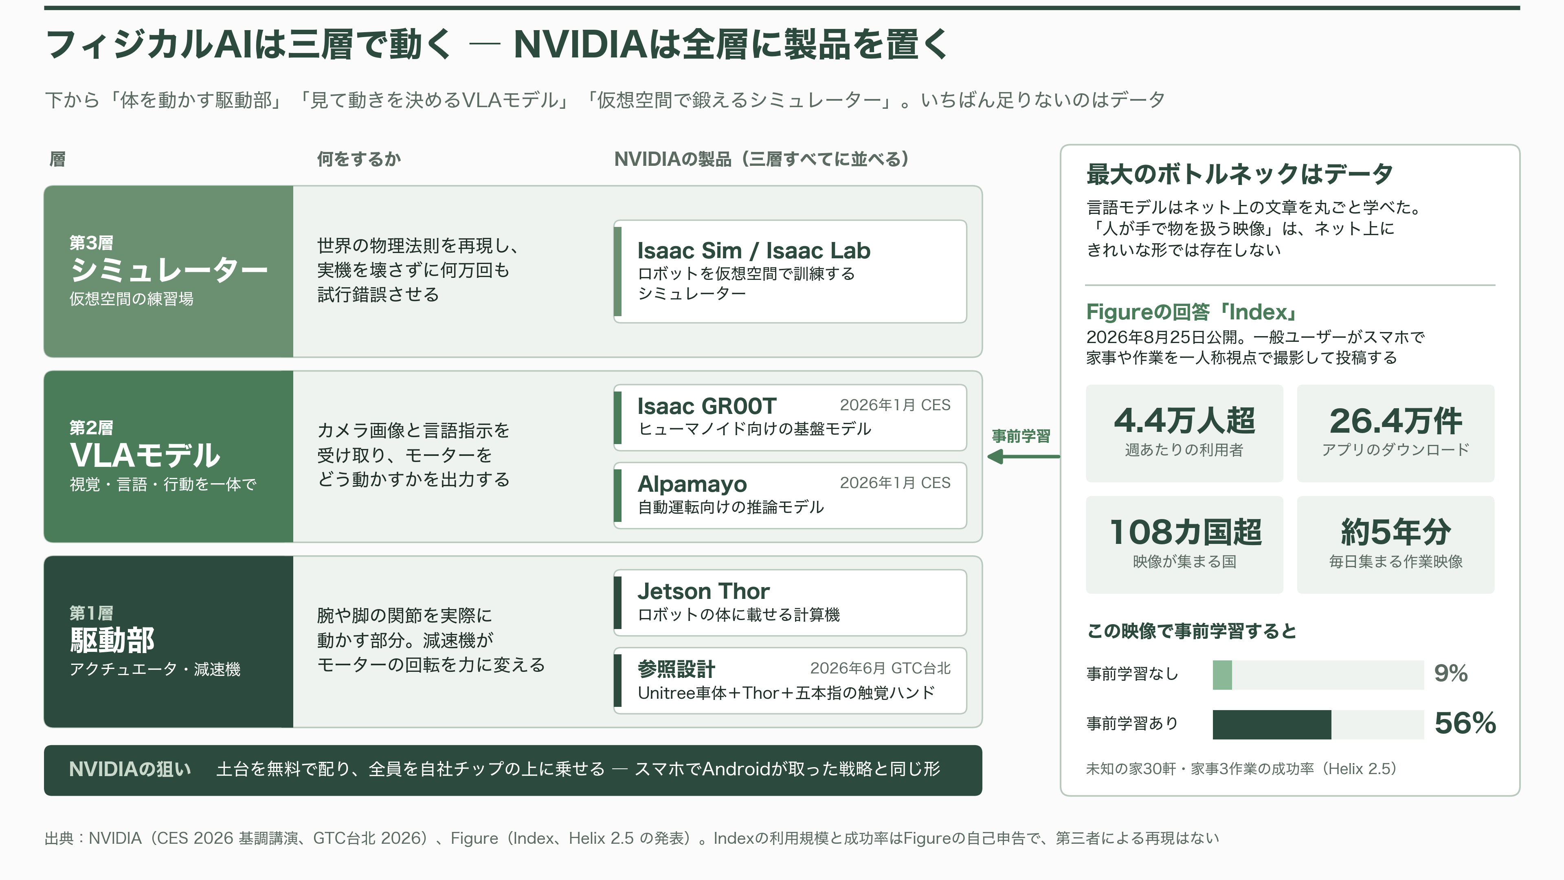The image size is (1564, 880).
Task: Click heading Figureの回答「Index」
Action: click(1191, 312)
